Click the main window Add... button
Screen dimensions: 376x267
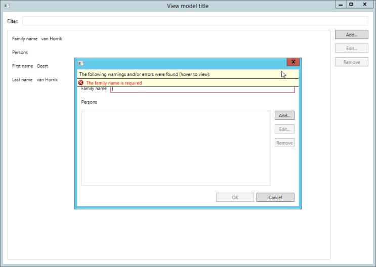[x=352, y=34]
